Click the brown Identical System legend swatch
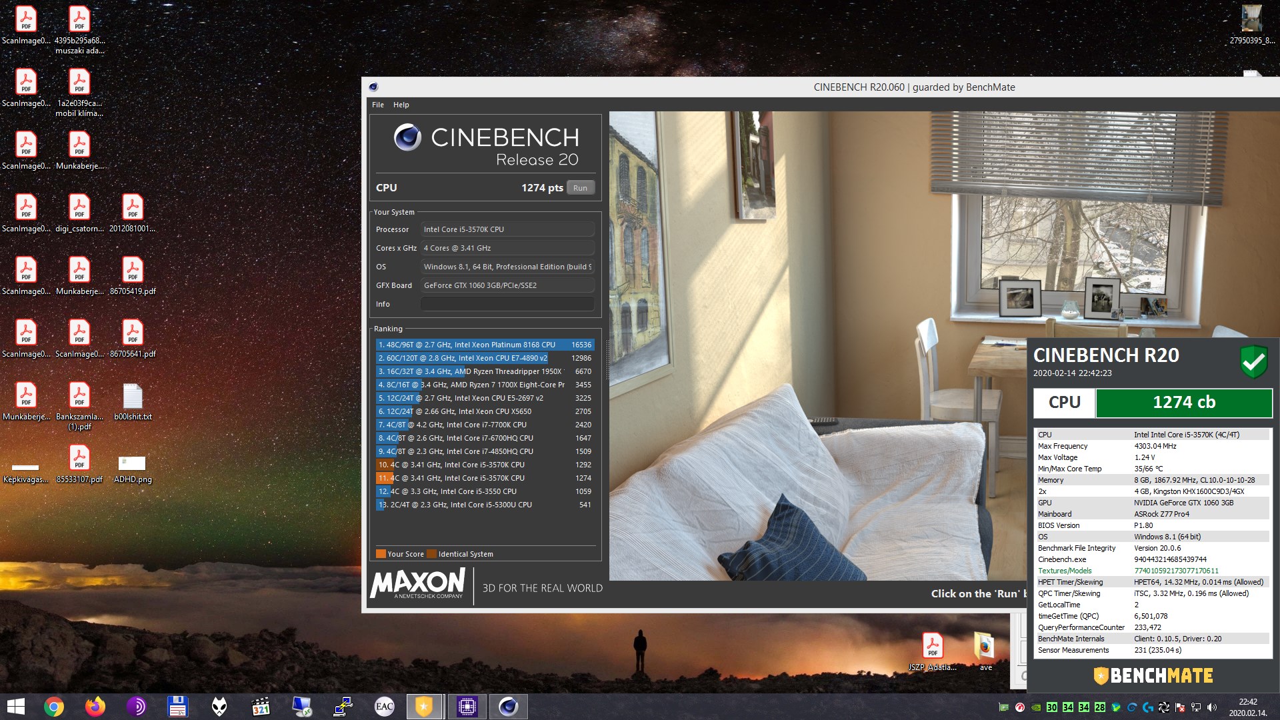The image size is (1280, 720). [431, 554]
